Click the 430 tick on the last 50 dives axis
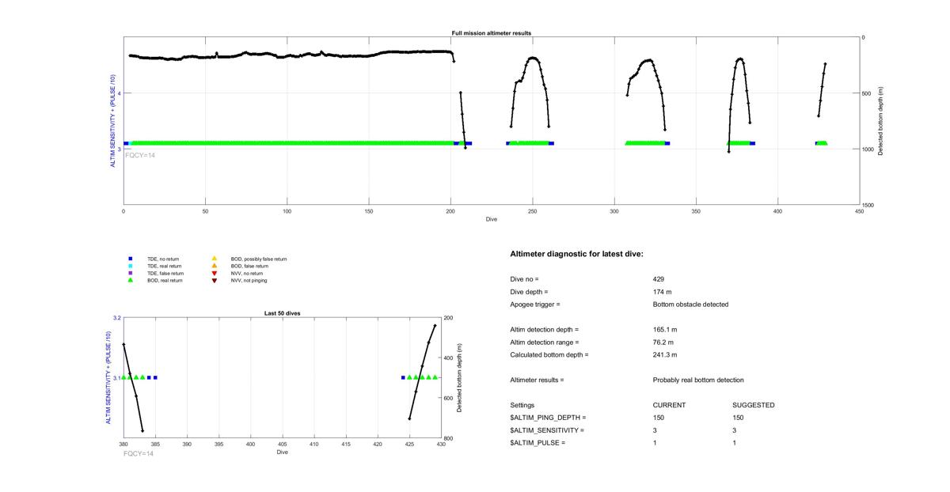Image resolution: width=950 pixels, height=492 pixels. click(441, 445)
